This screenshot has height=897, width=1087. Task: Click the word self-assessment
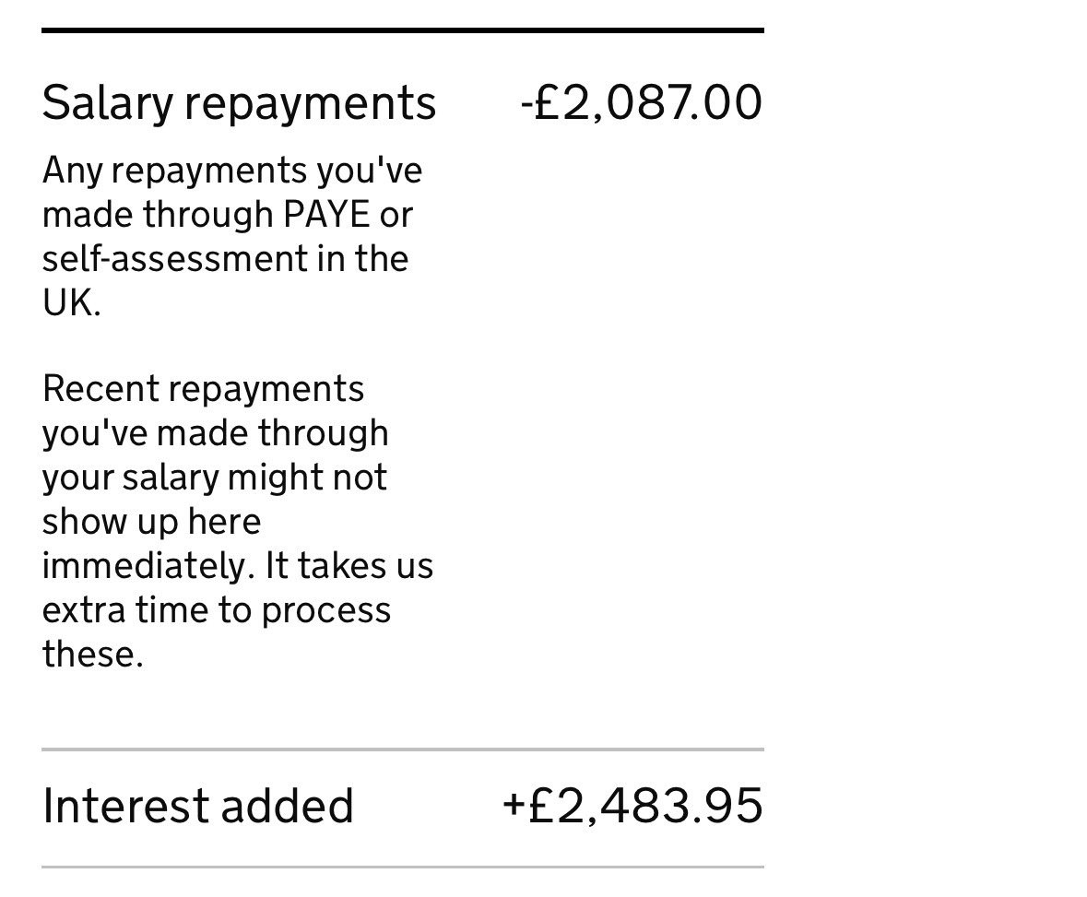click(174, 258)
